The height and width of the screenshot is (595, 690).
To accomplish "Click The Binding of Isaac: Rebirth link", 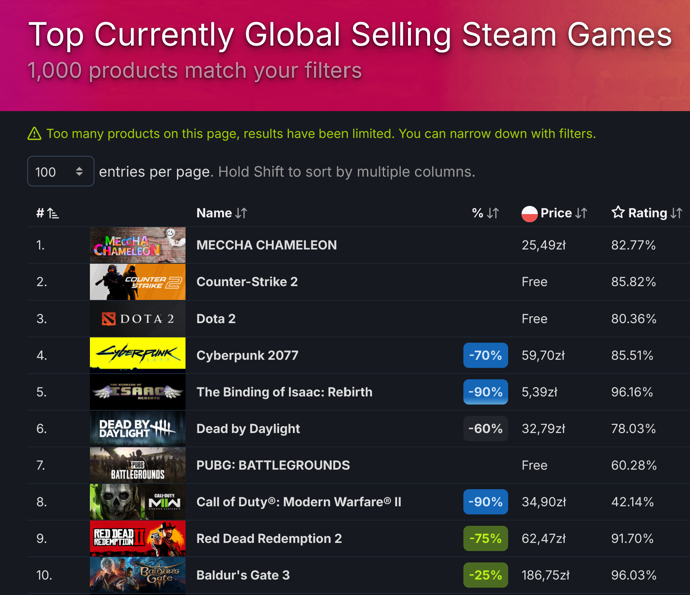I will tap(284, 392).
